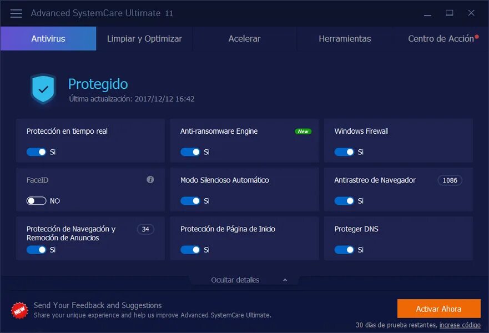
Task: Click the Antirastreo de Navegador label
Action: [x=375, y=180]
